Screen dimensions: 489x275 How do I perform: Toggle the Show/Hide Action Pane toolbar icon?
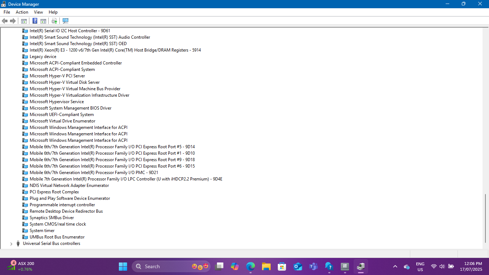click(x=43, y=21)
